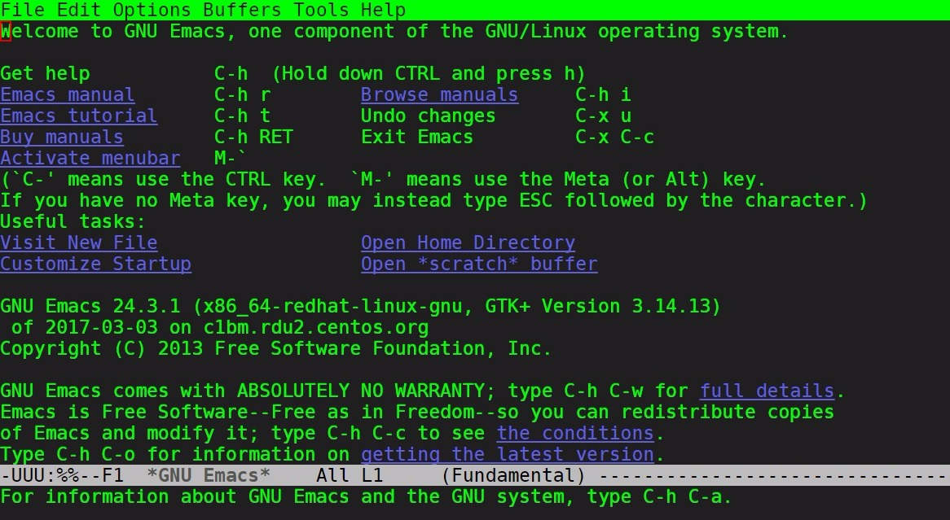
Task: Follow "the conditions" link
Action: click(575, 434)
